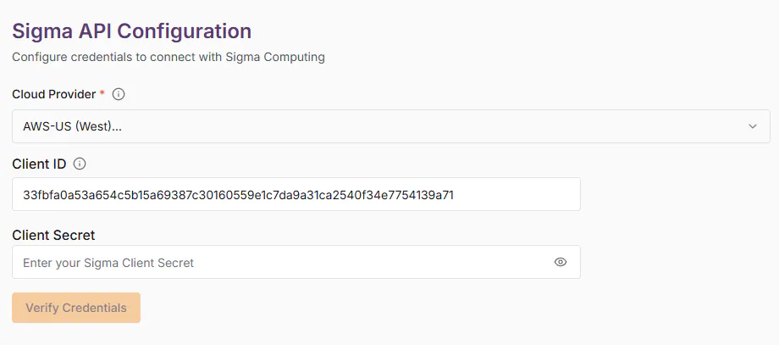
Task: Select the AWS-US (West)... selected value text
Action: [x=73, y=126]
